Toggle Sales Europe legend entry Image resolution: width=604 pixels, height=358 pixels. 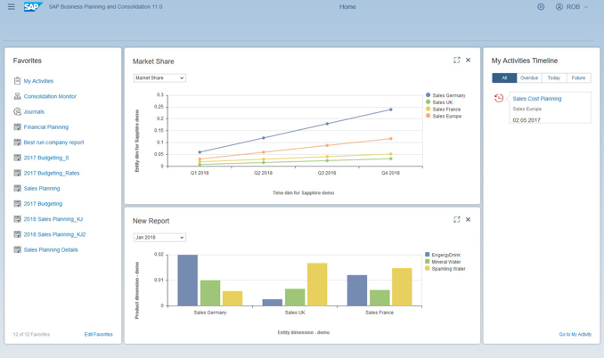(x=444, y=116)
